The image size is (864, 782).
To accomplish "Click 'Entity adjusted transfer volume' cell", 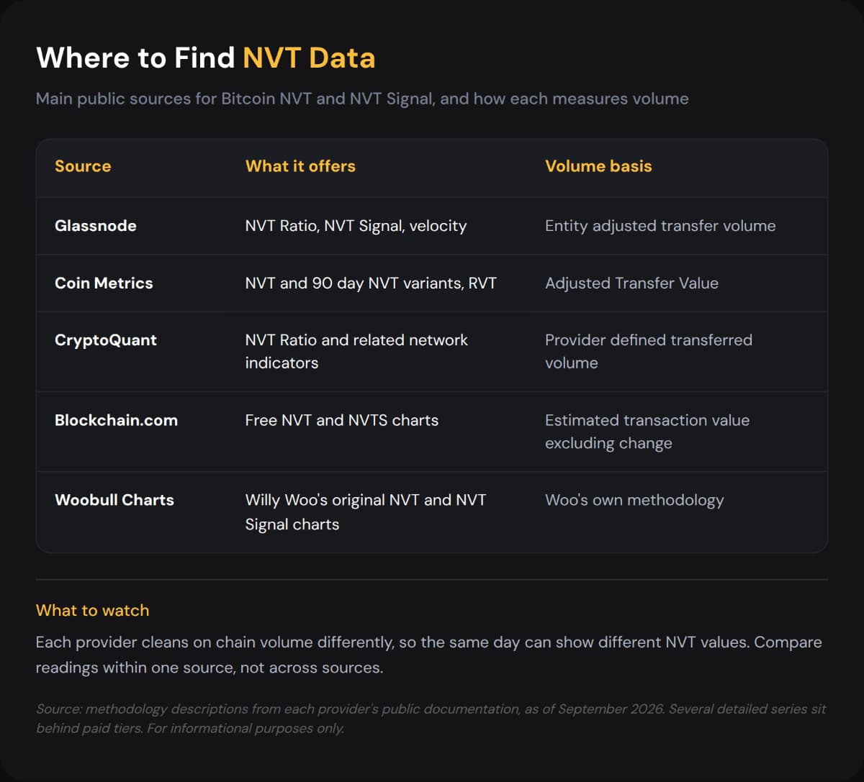I will pyautogui.click(x=660, y=226).
